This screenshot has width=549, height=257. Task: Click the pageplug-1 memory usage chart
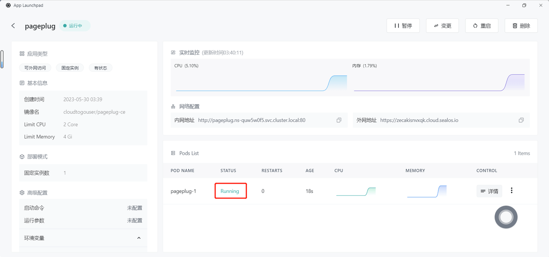pos(427,191)
